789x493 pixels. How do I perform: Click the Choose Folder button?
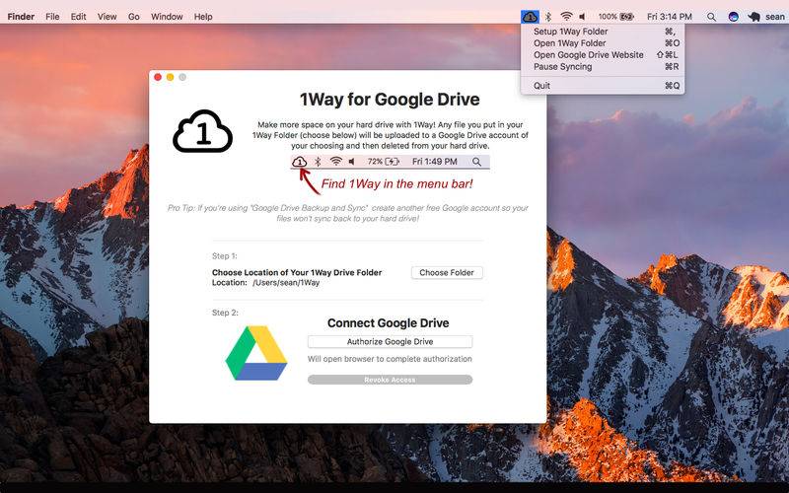point(447,273)
